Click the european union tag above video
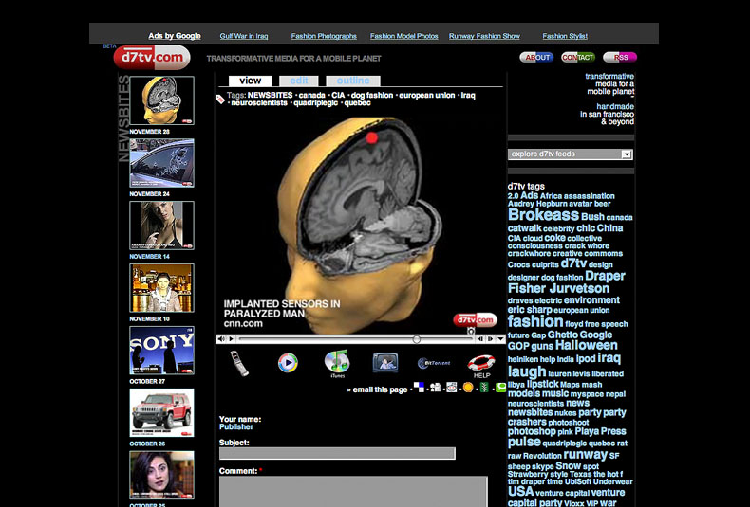Viewport: 750px width, 507px height. click(x=426, y=96)
